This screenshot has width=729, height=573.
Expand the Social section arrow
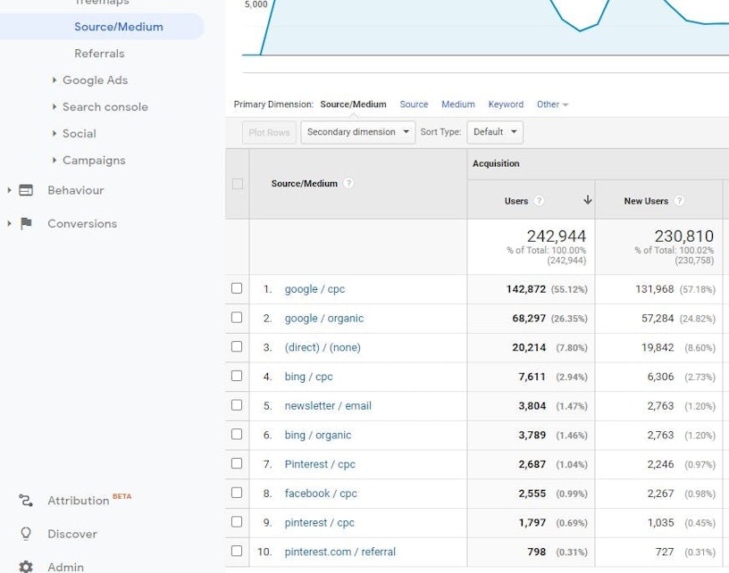pos(54,133)
